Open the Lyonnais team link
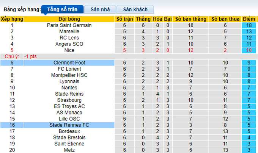Viewport: 258px width, 153px height. [x=69, y=81]
